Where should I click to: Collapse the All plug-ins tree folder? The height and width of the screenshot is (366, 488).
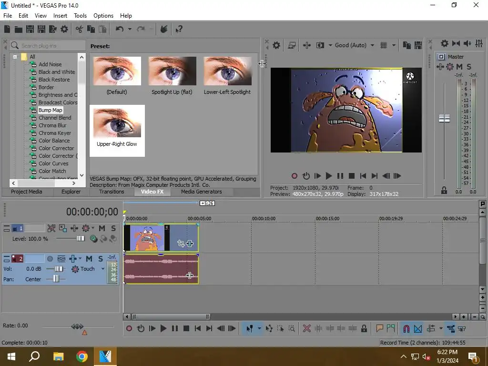[15, 57]
